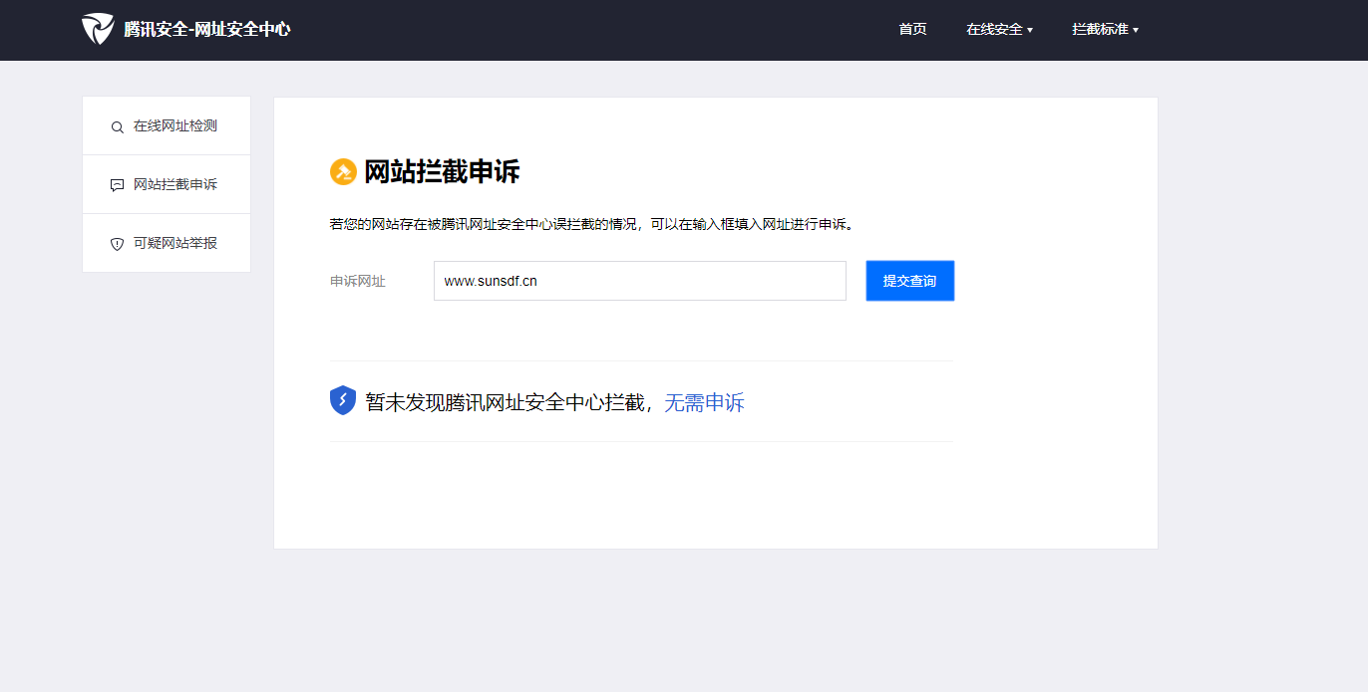The image size is (1368, 692).
Task: Click the shield icon beside 可疑网站举报
Action: pyautogui.click(x=117, y=244)
